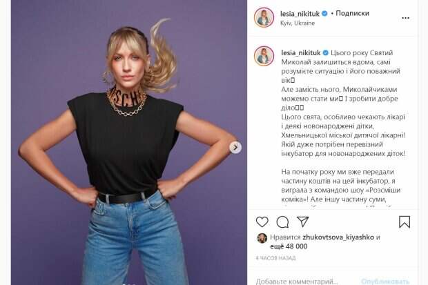This screenshot has height=285, width=428.
Task: Open the three-dot more options menu
Action: click(406, 18)
